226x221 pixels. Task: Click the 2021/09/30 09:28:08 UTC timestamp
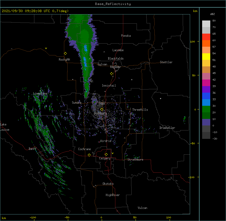pyautogui.click(x=26, y=11)
